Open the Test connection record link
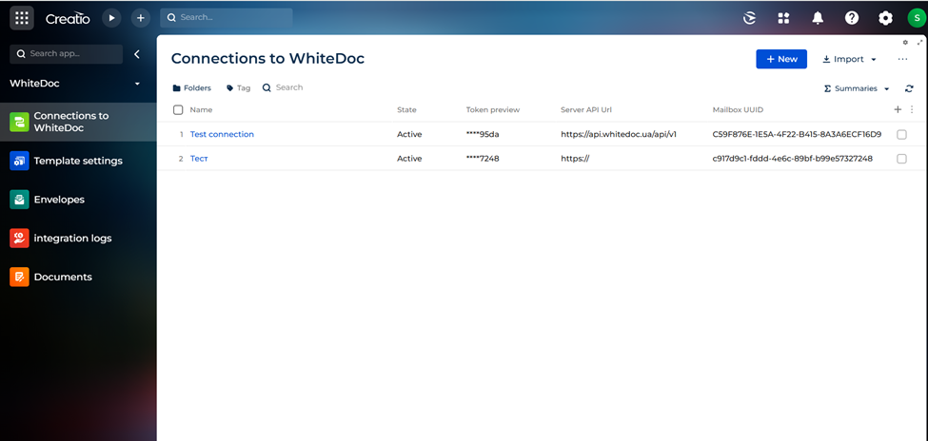The image size is (928, 441). click(x=222, y=134)
